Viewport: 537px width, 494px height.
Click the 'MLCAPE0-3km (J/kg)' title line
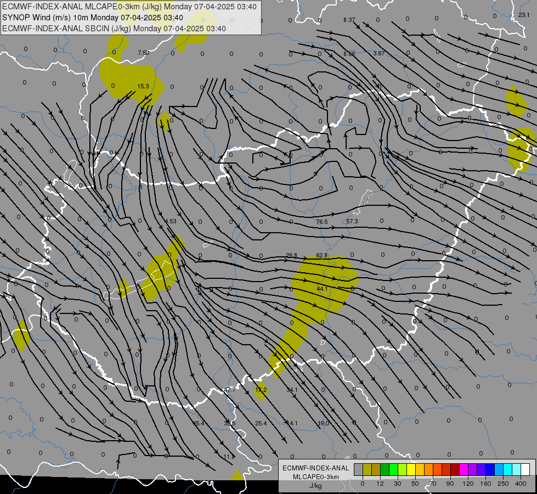[x=129, y=7]
